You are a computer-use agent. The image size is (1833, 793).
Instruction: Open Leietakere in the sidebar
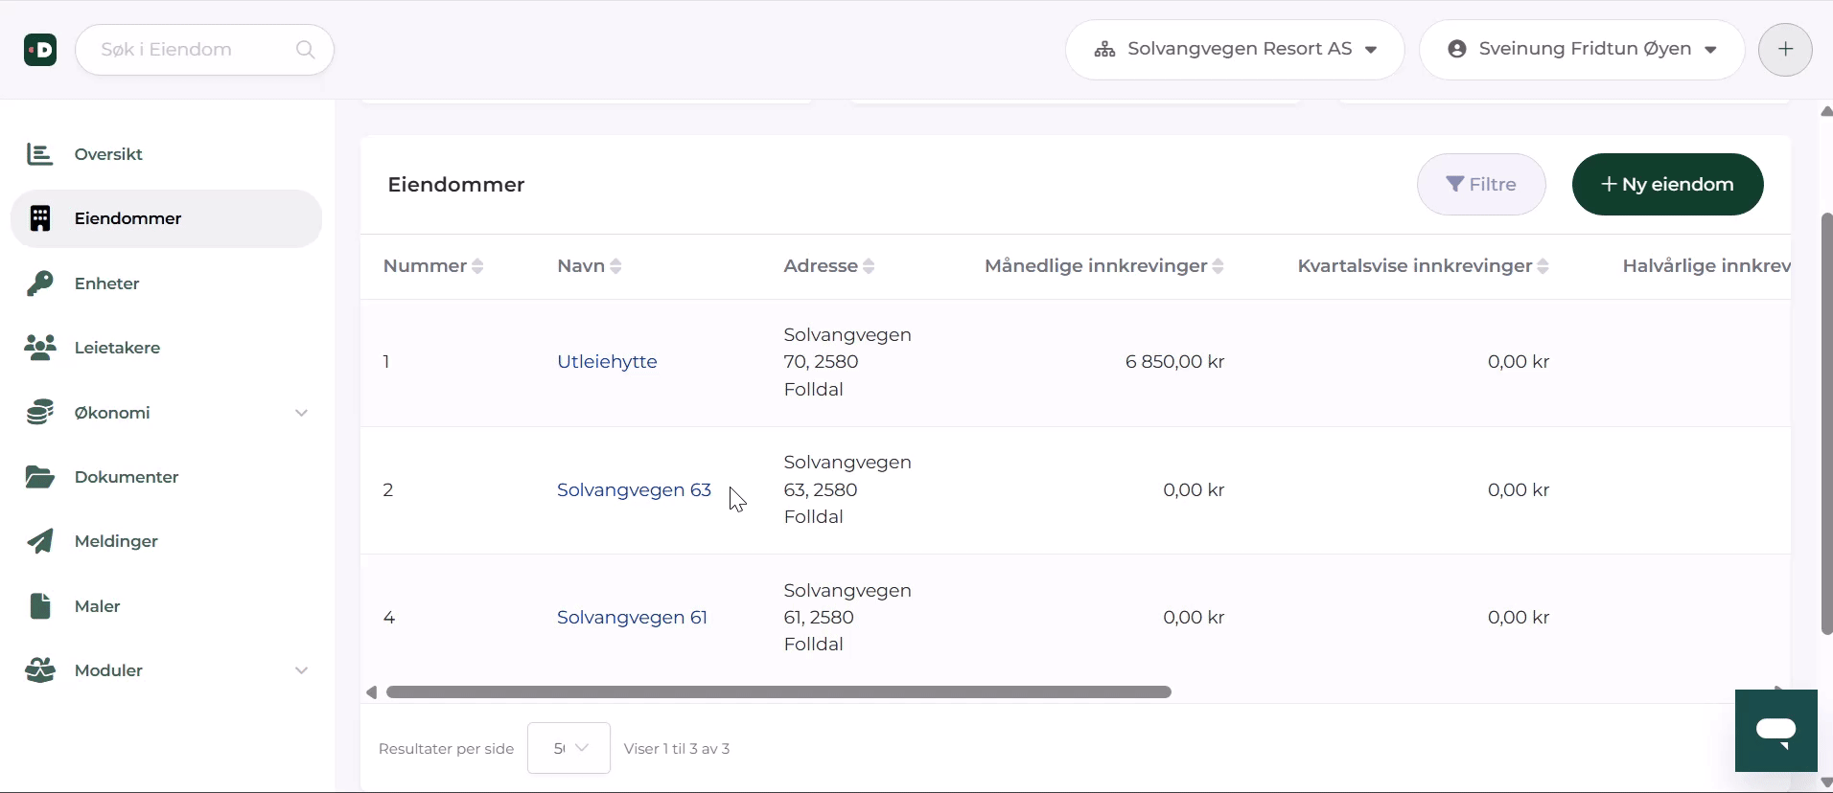pos(166,348)
